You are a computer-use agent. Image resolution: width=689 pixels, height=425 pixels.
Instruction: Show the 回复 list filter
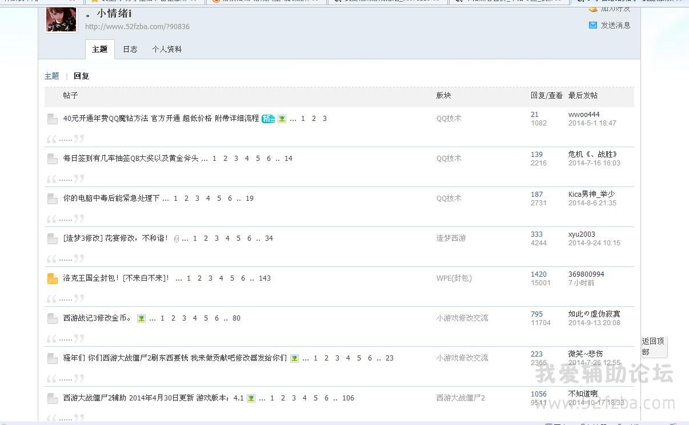(81, 76)
